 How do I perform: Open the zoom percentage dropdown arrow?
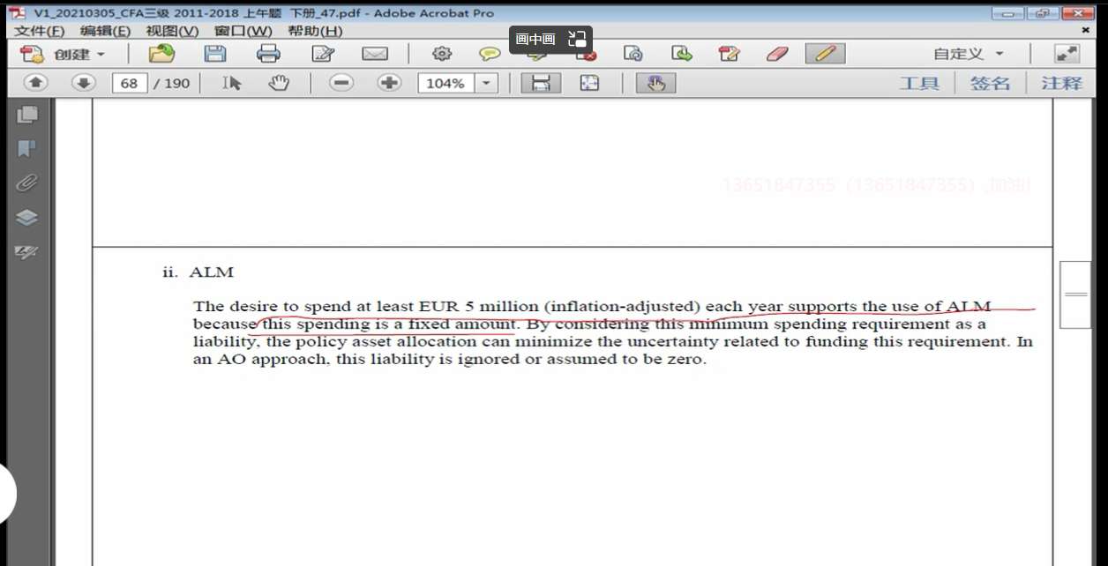click(486, 83)
